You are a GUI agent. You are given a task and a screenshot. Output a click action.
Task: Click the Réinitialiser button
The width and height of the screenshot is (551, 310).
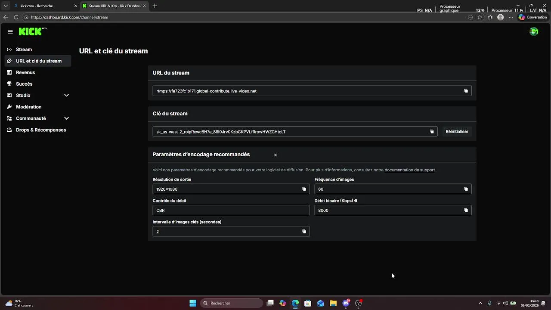[x=457, y=132]
